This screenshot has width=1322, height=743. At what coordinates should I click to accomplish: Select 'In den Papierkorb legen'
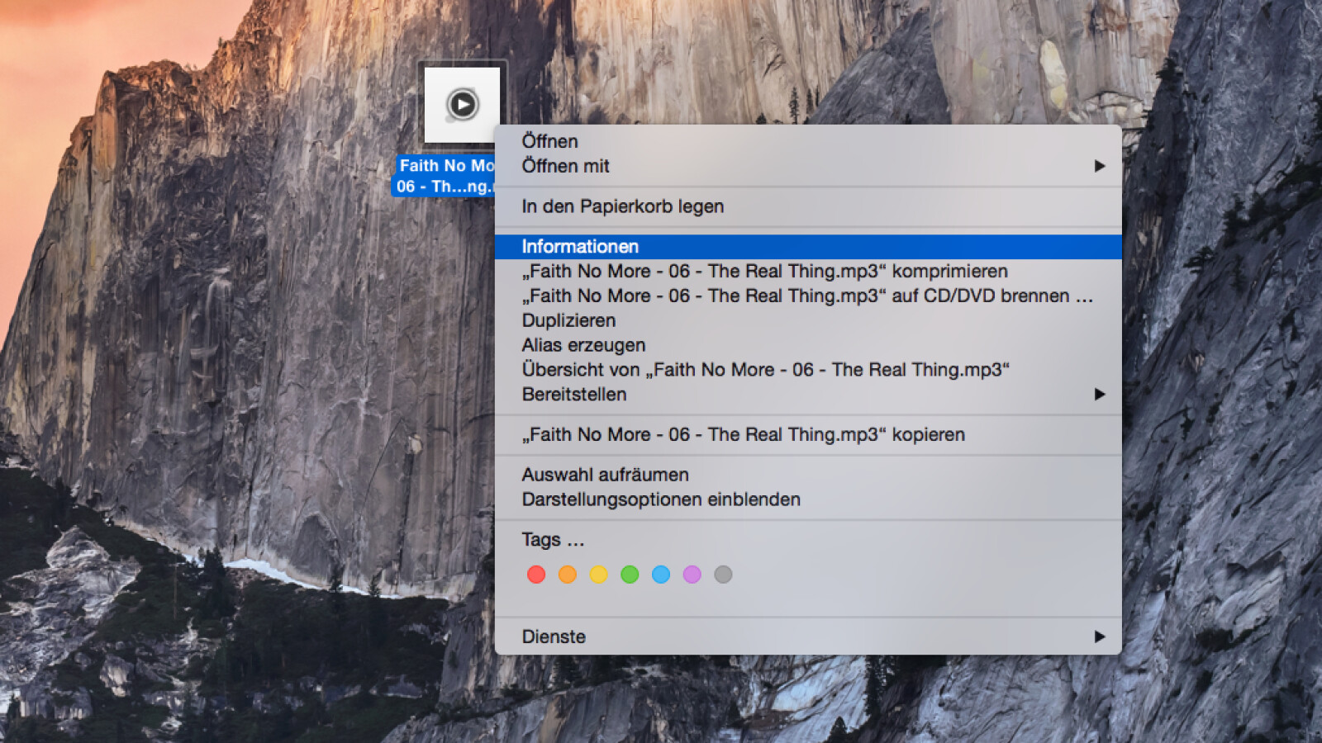click(622, 206)
